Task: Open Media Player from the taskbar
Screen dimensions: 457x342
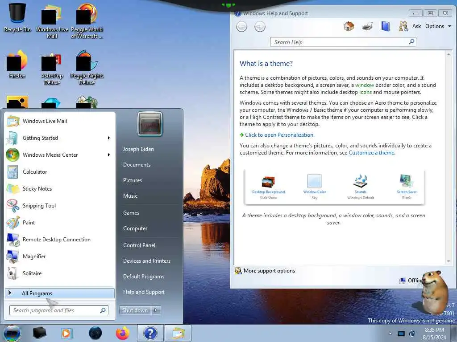Action: pyautogui.click(x=67, y=333)
